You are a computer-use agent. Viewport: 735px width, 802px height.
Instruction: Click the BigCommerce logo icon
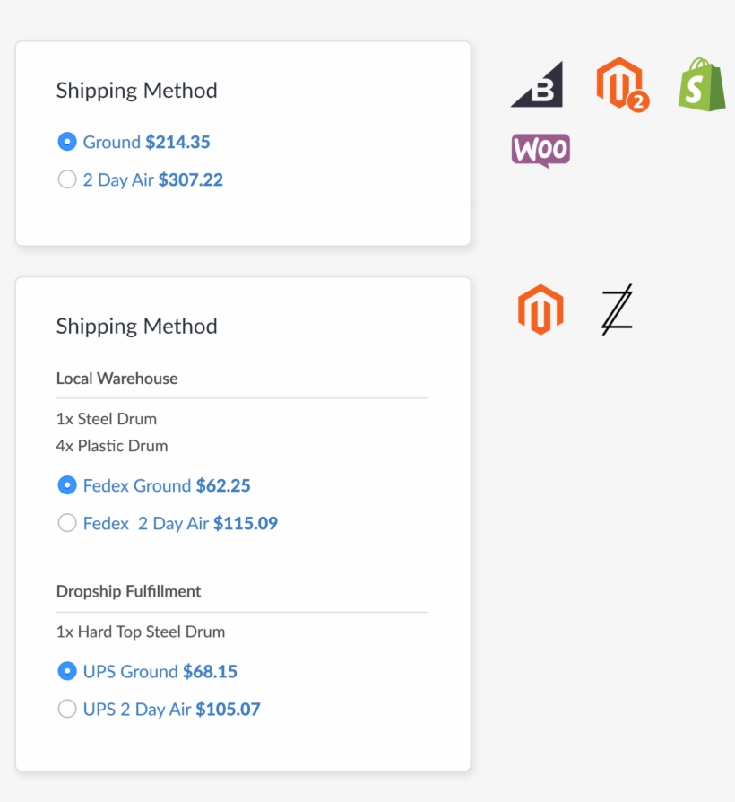pyautogui.click(x=536, y=83)
